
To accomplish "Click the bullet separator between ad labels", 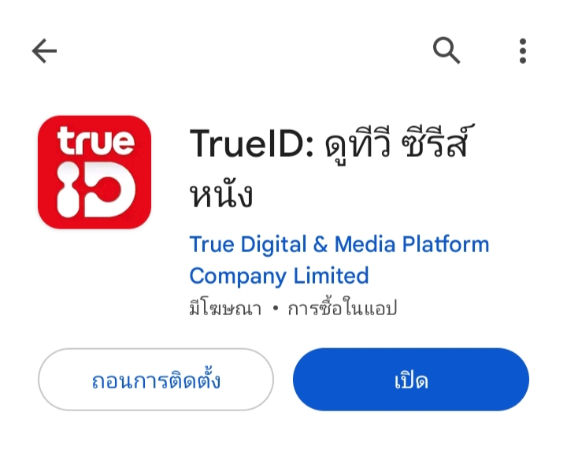I will pos(275,308).
